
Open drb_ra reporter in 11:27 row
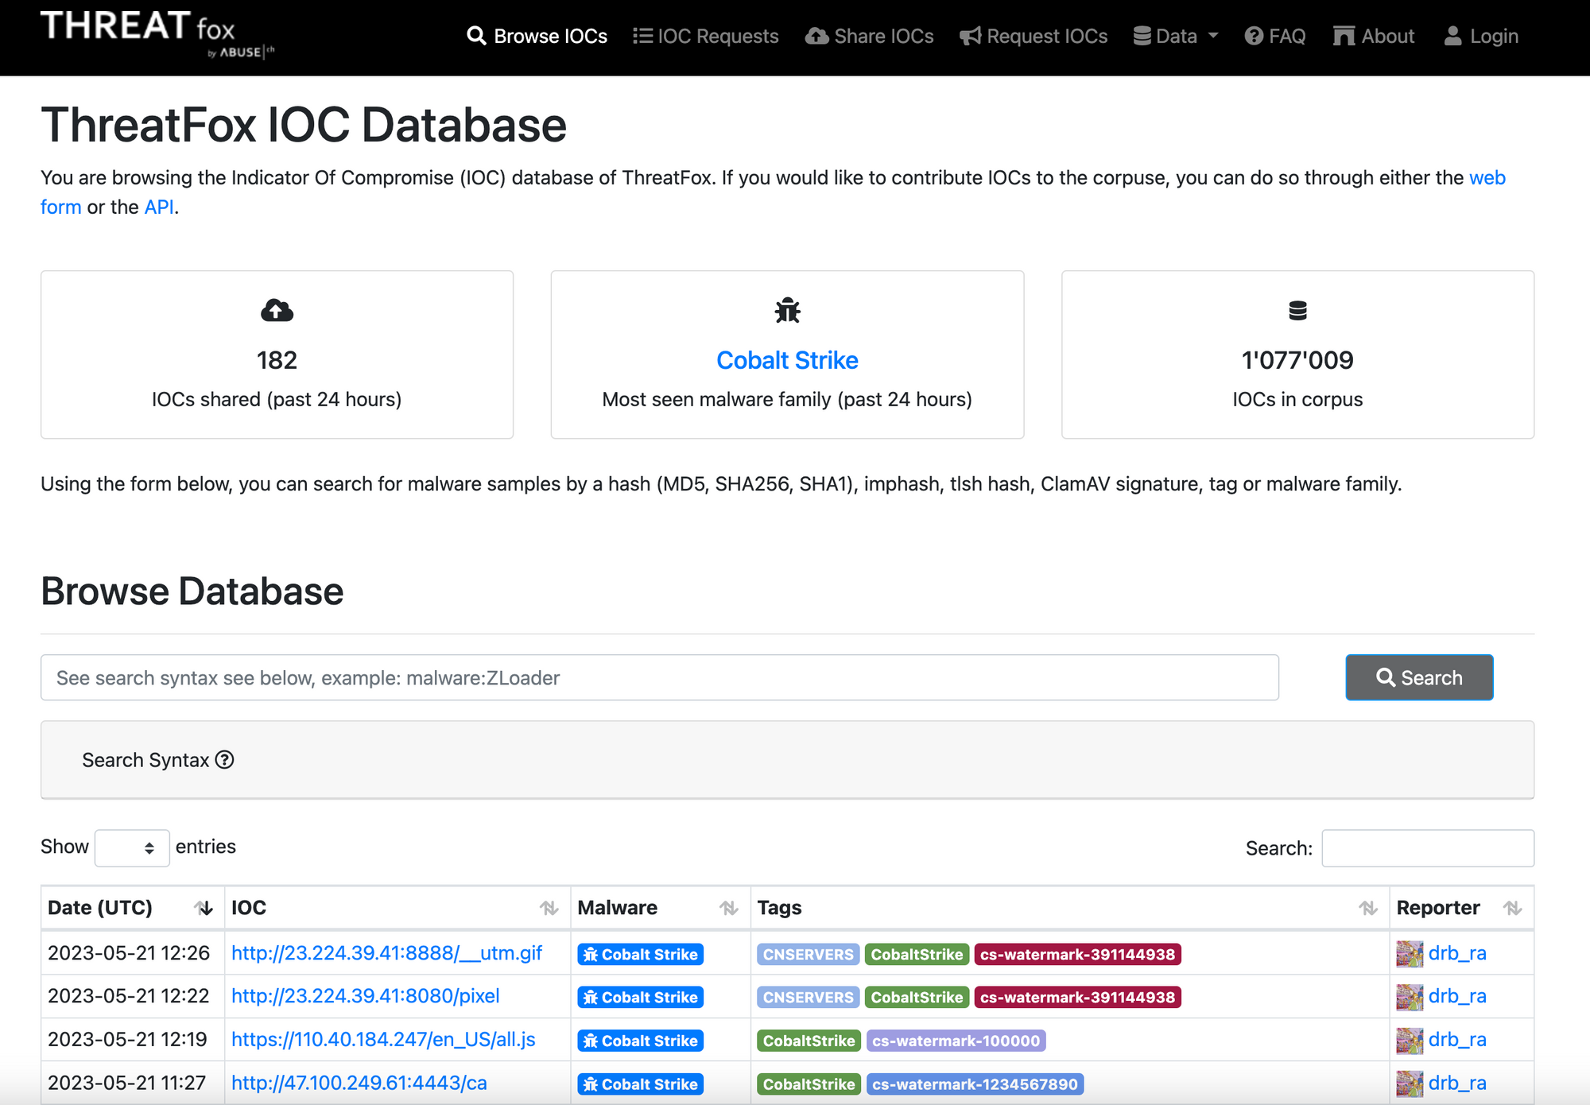pos(1457,1083)
